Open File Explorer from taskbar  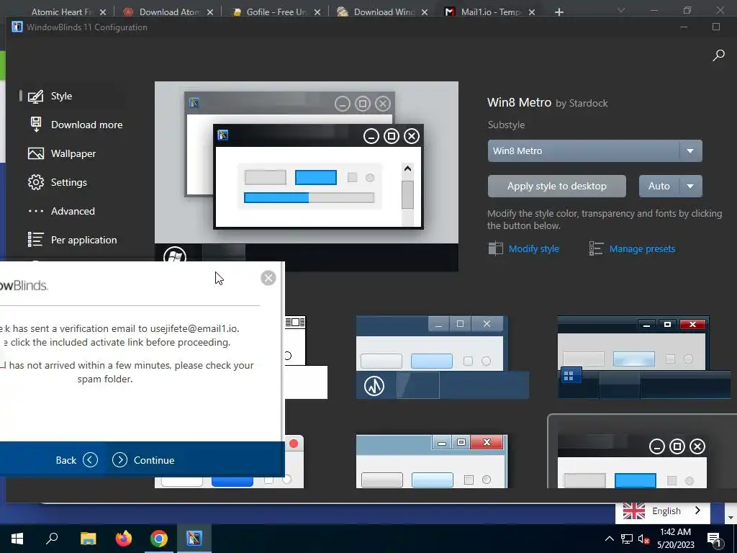click(88, 539)
